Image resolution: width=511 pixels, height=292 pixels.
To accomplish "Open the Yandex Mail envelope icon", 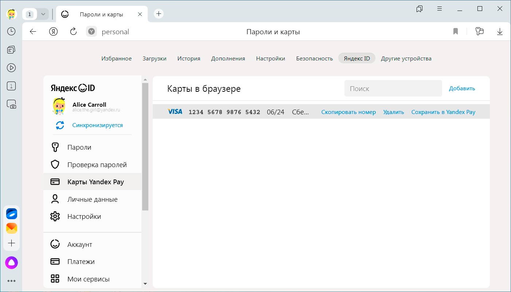I will [12, 228].
